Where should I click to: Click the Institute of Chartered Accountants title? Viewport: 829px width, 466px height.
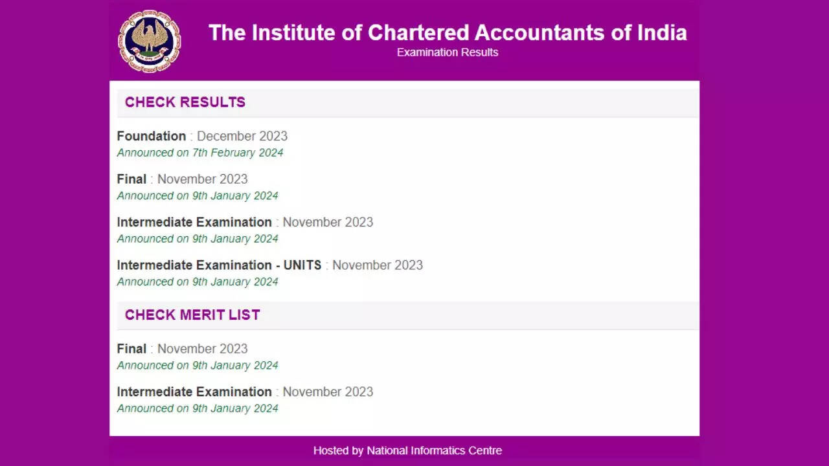coord(448,32)
